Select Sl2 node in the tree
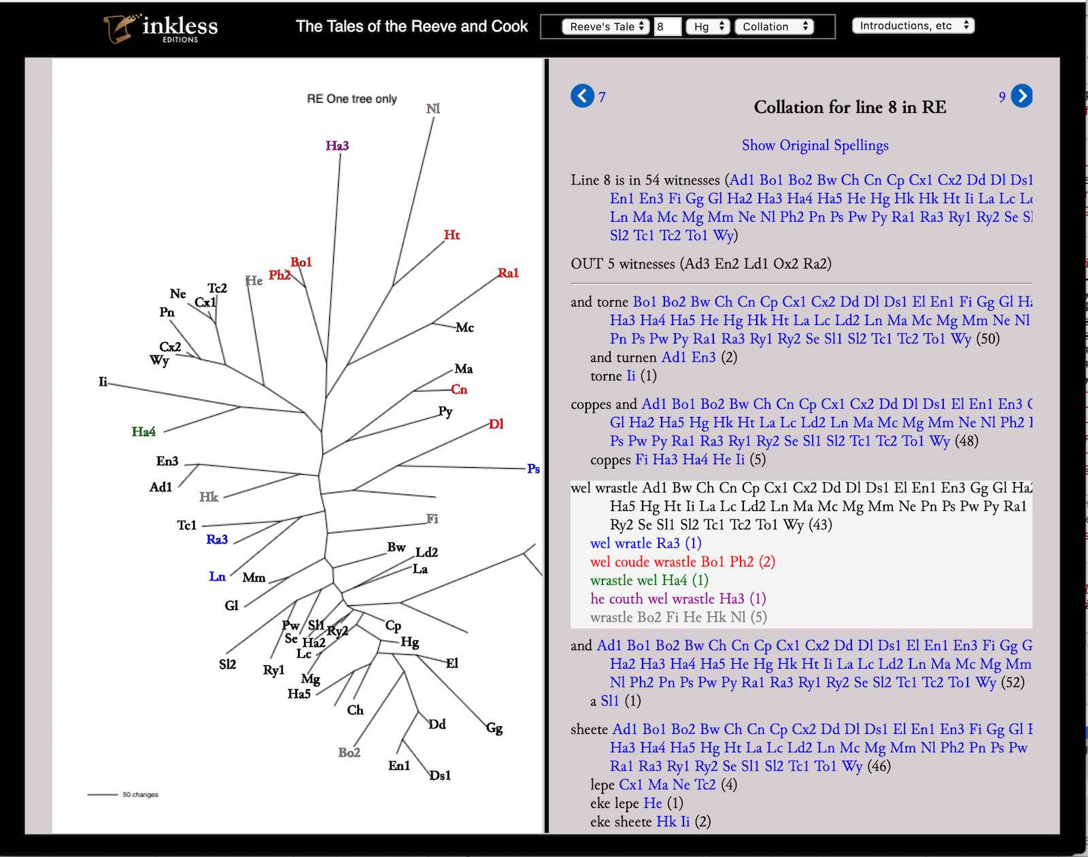 [x=228, y=664]
